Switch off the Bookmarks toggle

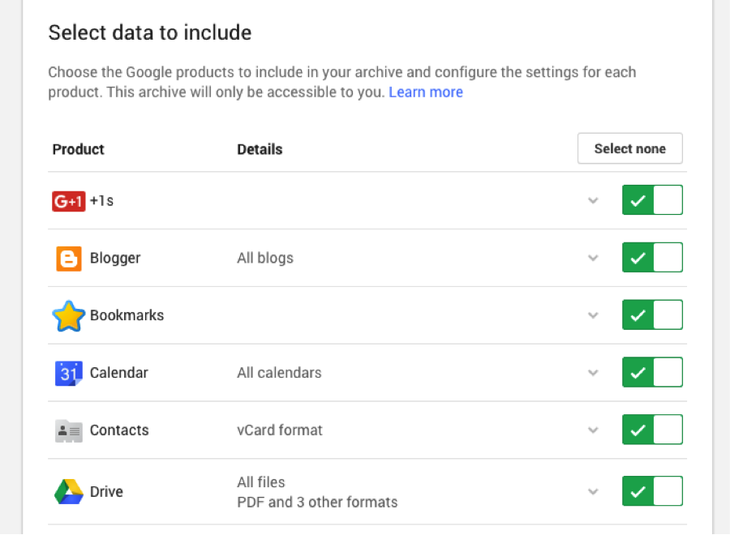click(652, 315)
